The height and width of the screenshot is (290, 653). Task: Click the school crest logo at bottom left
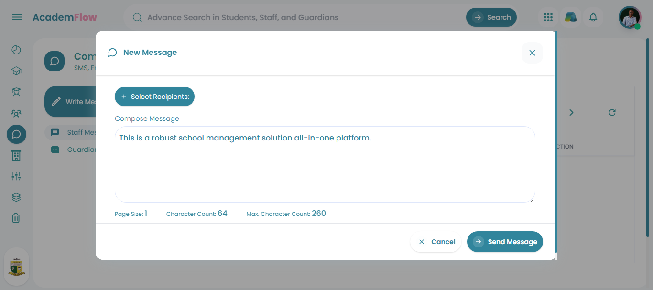click(16, 267)
